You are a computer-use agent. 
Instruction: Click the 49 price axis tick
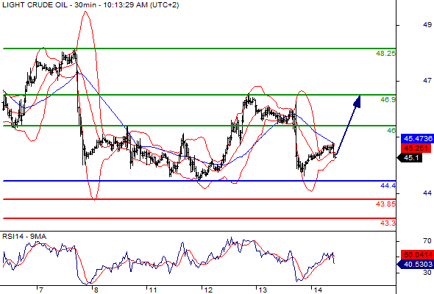pyautogui.click(x=427, y=25)
